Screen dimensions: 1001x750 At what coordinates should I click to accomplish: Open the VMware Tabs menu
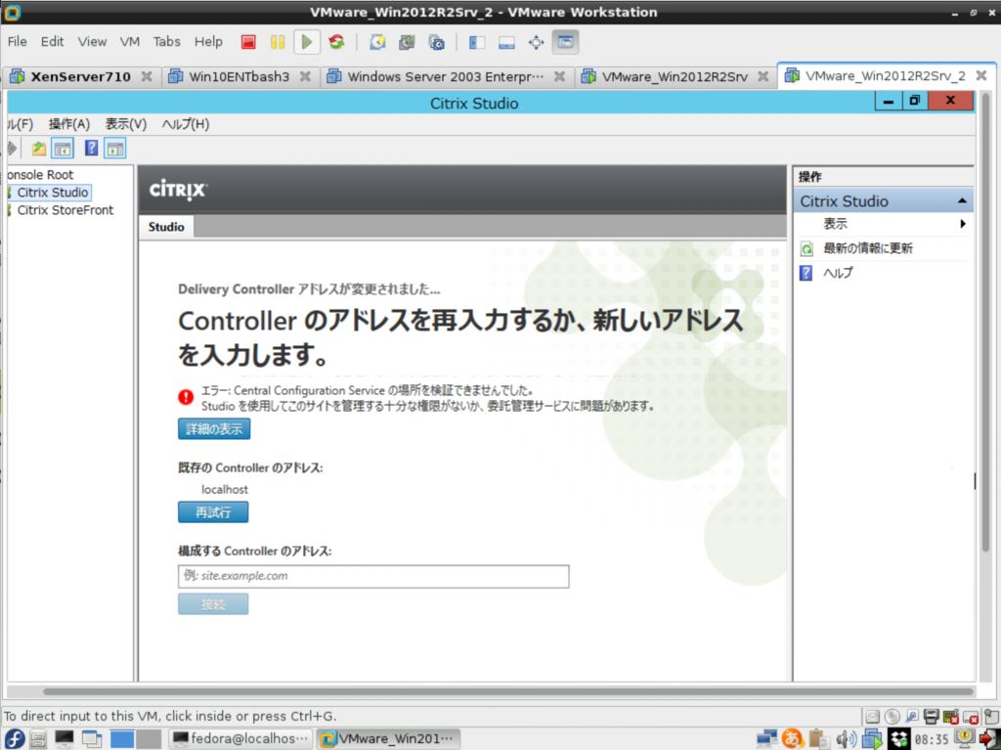click(x=166, y=41)
